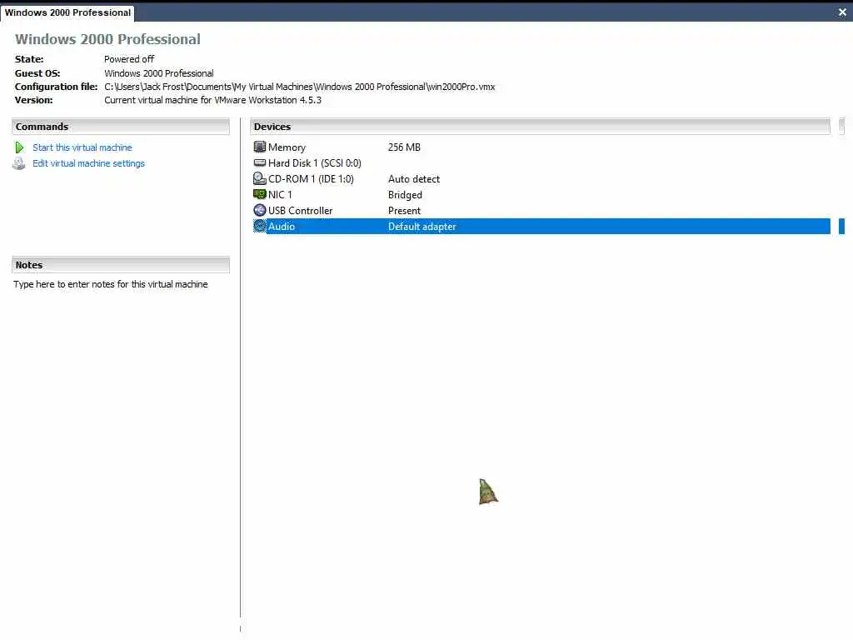Click the large Windows 2000 Professional heading
This screenshot has height=640, width=853.
click(x=107, y=39)
